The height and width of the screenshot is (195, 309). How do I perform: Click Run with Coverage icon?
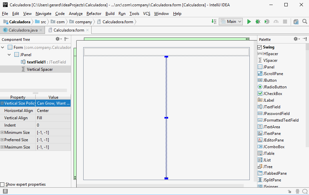click(x=267, y=22)
